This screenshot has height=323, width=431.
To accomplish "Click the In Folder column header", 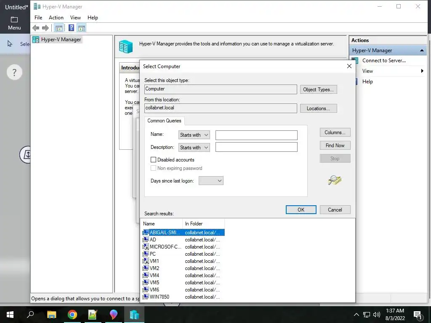I will (x=203, y=224).
